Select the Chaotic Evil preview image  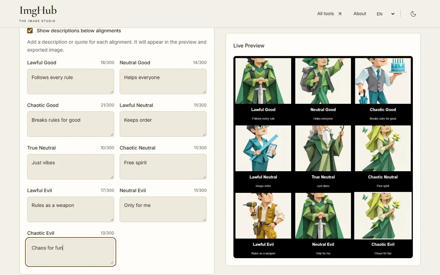click(383, 216)
